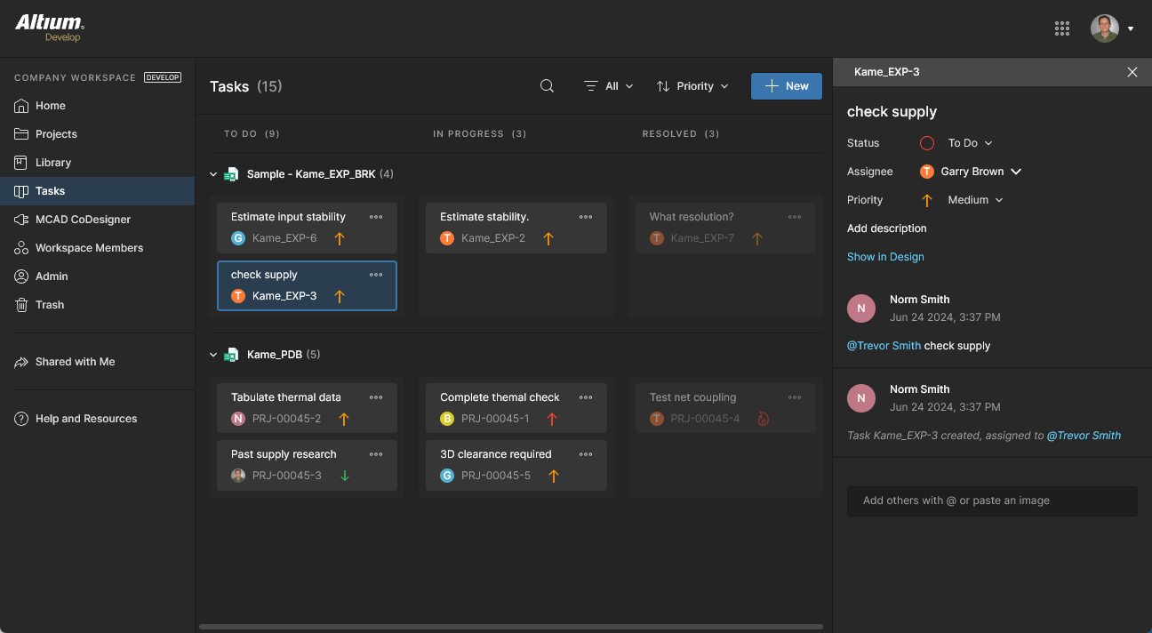Open the apps grid icon
1152x633 pixels.
click(1061, 28)
